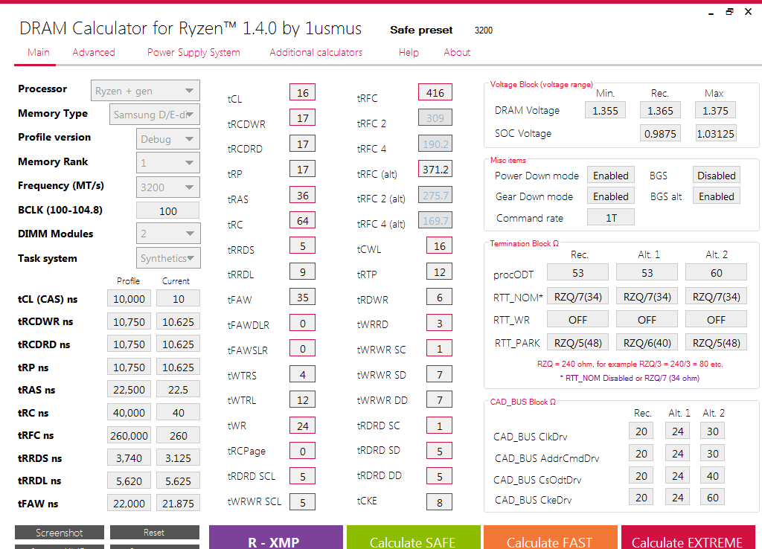Open the Processor dropdown
The image size is (762, 549).
click(x=145, y=91)
